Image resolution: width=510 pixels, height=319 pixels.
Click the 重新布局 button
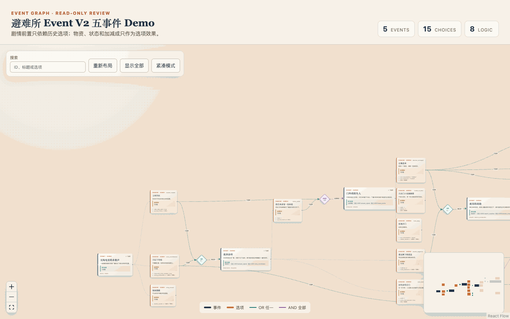(103, 66)
